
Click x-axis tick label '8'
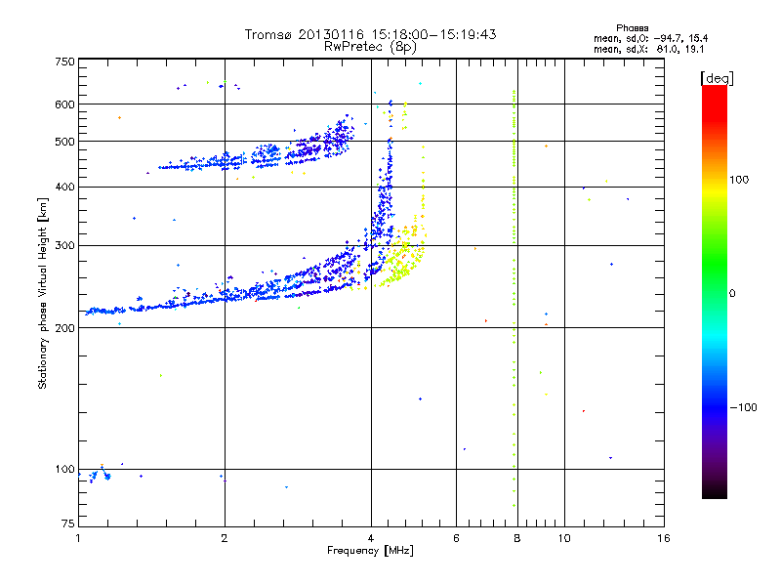point(517,538)
